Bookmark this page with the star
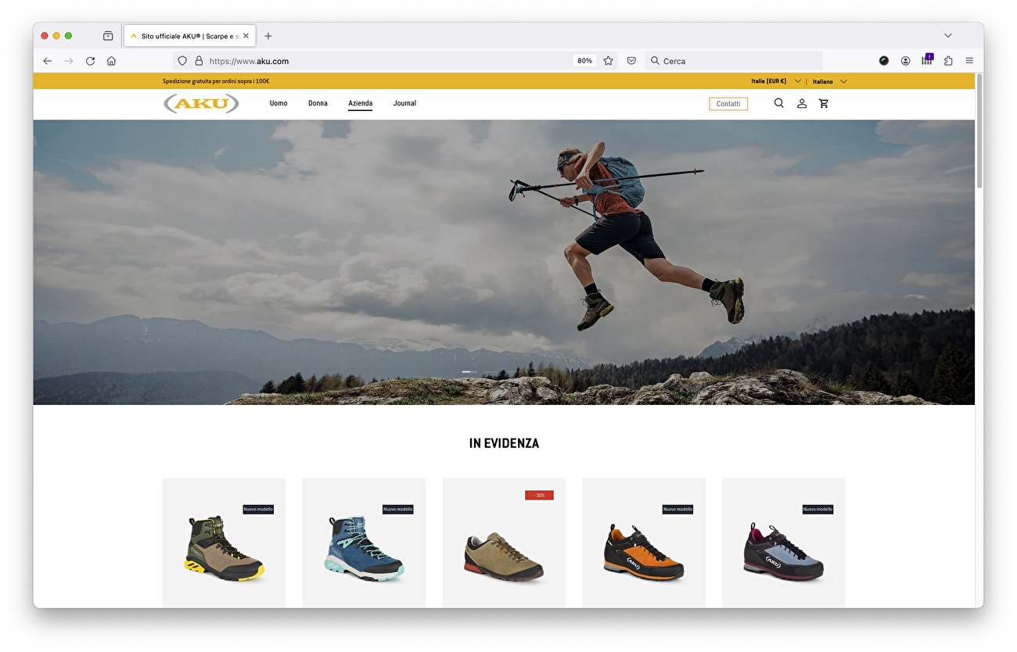Screen dimensions: 1017x652 tap(608, 61)
